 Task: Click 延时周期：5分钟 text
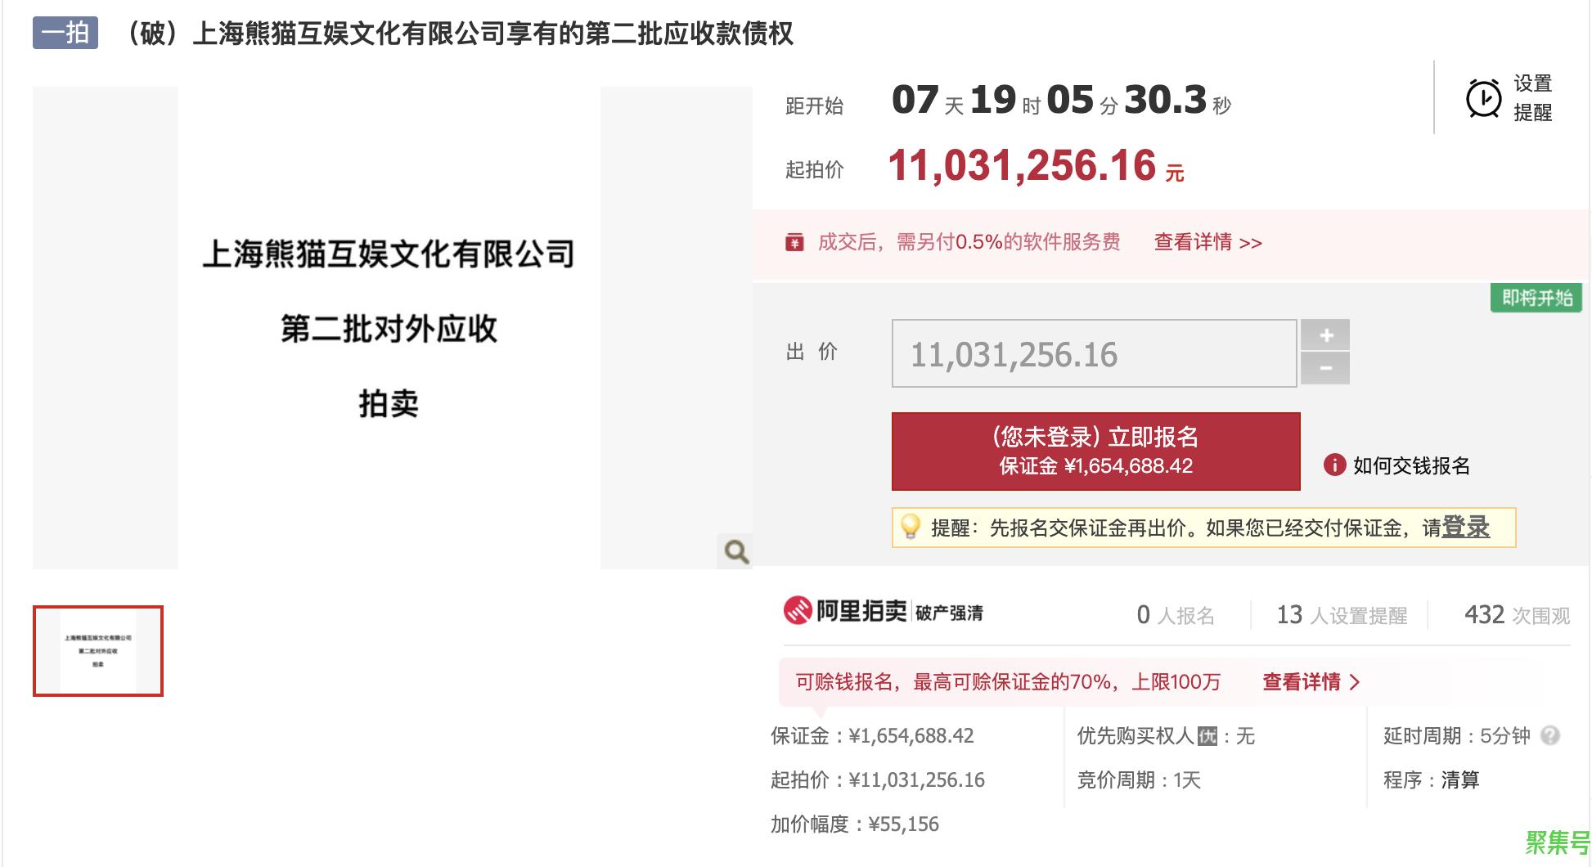[x=1457, y=736]
